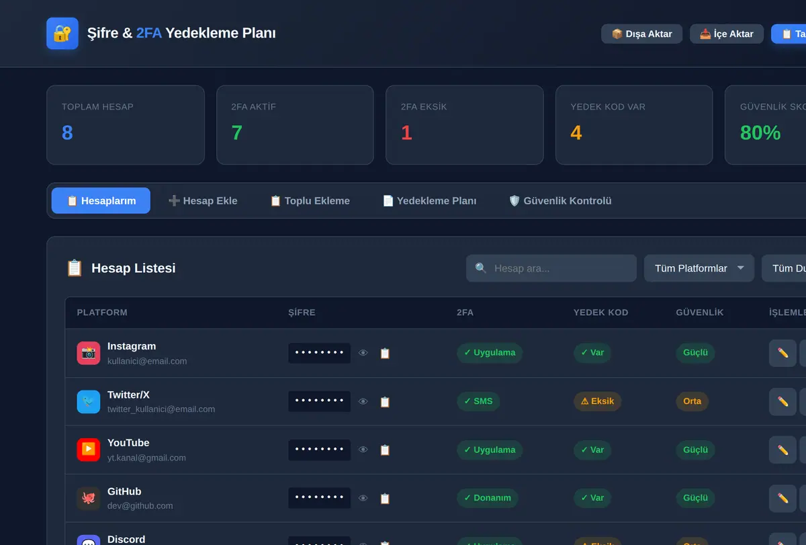806x545 pixels.
Task: Click the dev@github.com email text
Action: pos(140,506)
